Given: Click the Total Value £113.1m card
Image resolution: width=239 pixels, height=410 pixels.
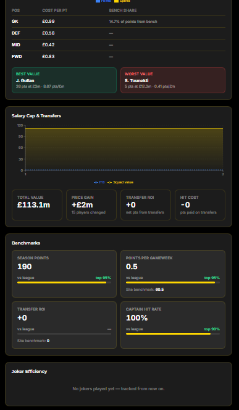Looking at the screenshot, I should coord(37,205).
